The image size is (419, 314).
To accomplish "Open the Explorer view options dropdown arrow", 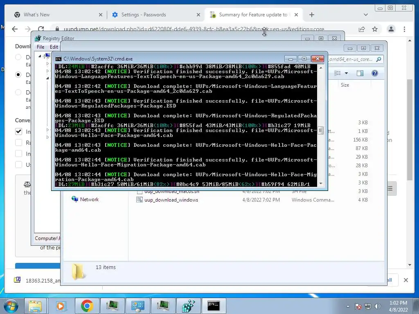I will (x=346, y=73).
